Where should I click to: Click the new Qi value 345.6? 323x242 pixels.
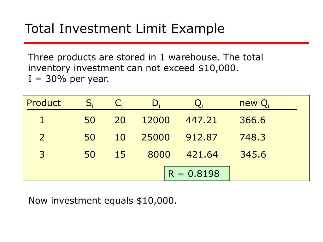tap(253, 154)
